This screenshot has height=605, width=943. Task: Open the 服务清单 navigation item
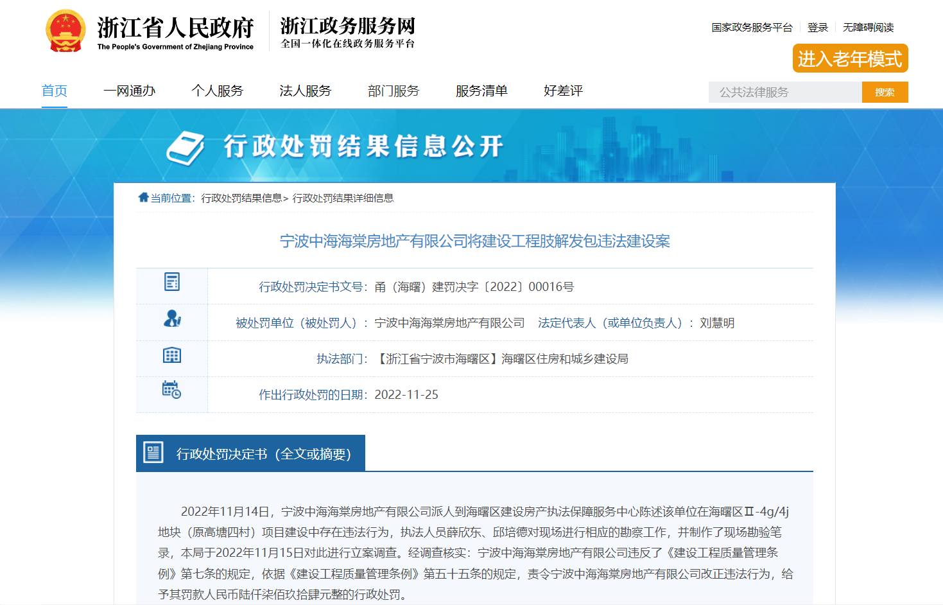click(481, 91)
